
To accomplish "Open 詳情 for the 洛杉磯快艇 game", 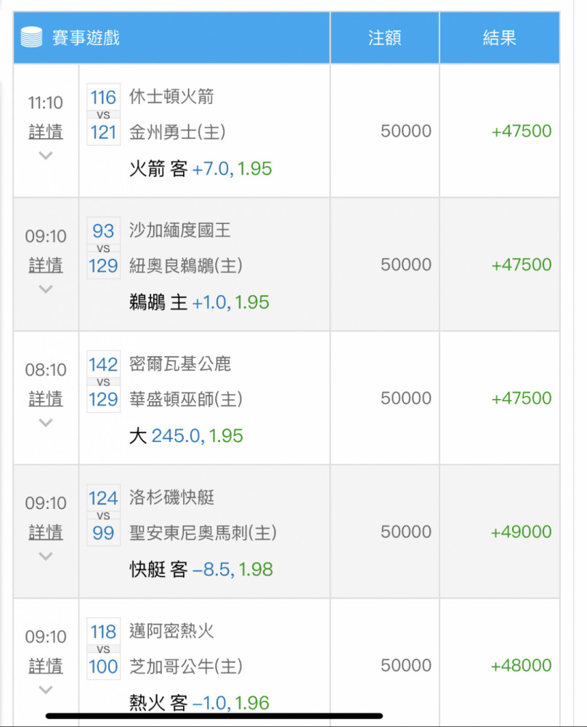I will pos(45,532).
